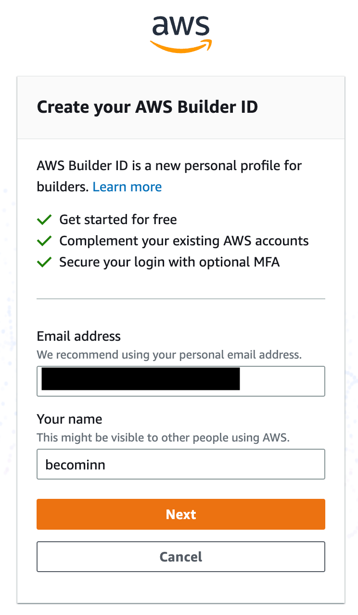Viewport: 358px width, 615px height.
Task: Click the Cancel button
Action: click(181, 557)
